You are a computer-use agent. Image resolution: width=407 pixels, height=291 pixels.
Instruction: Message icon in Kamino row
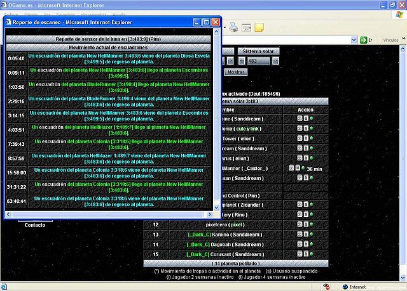[306, 234]
